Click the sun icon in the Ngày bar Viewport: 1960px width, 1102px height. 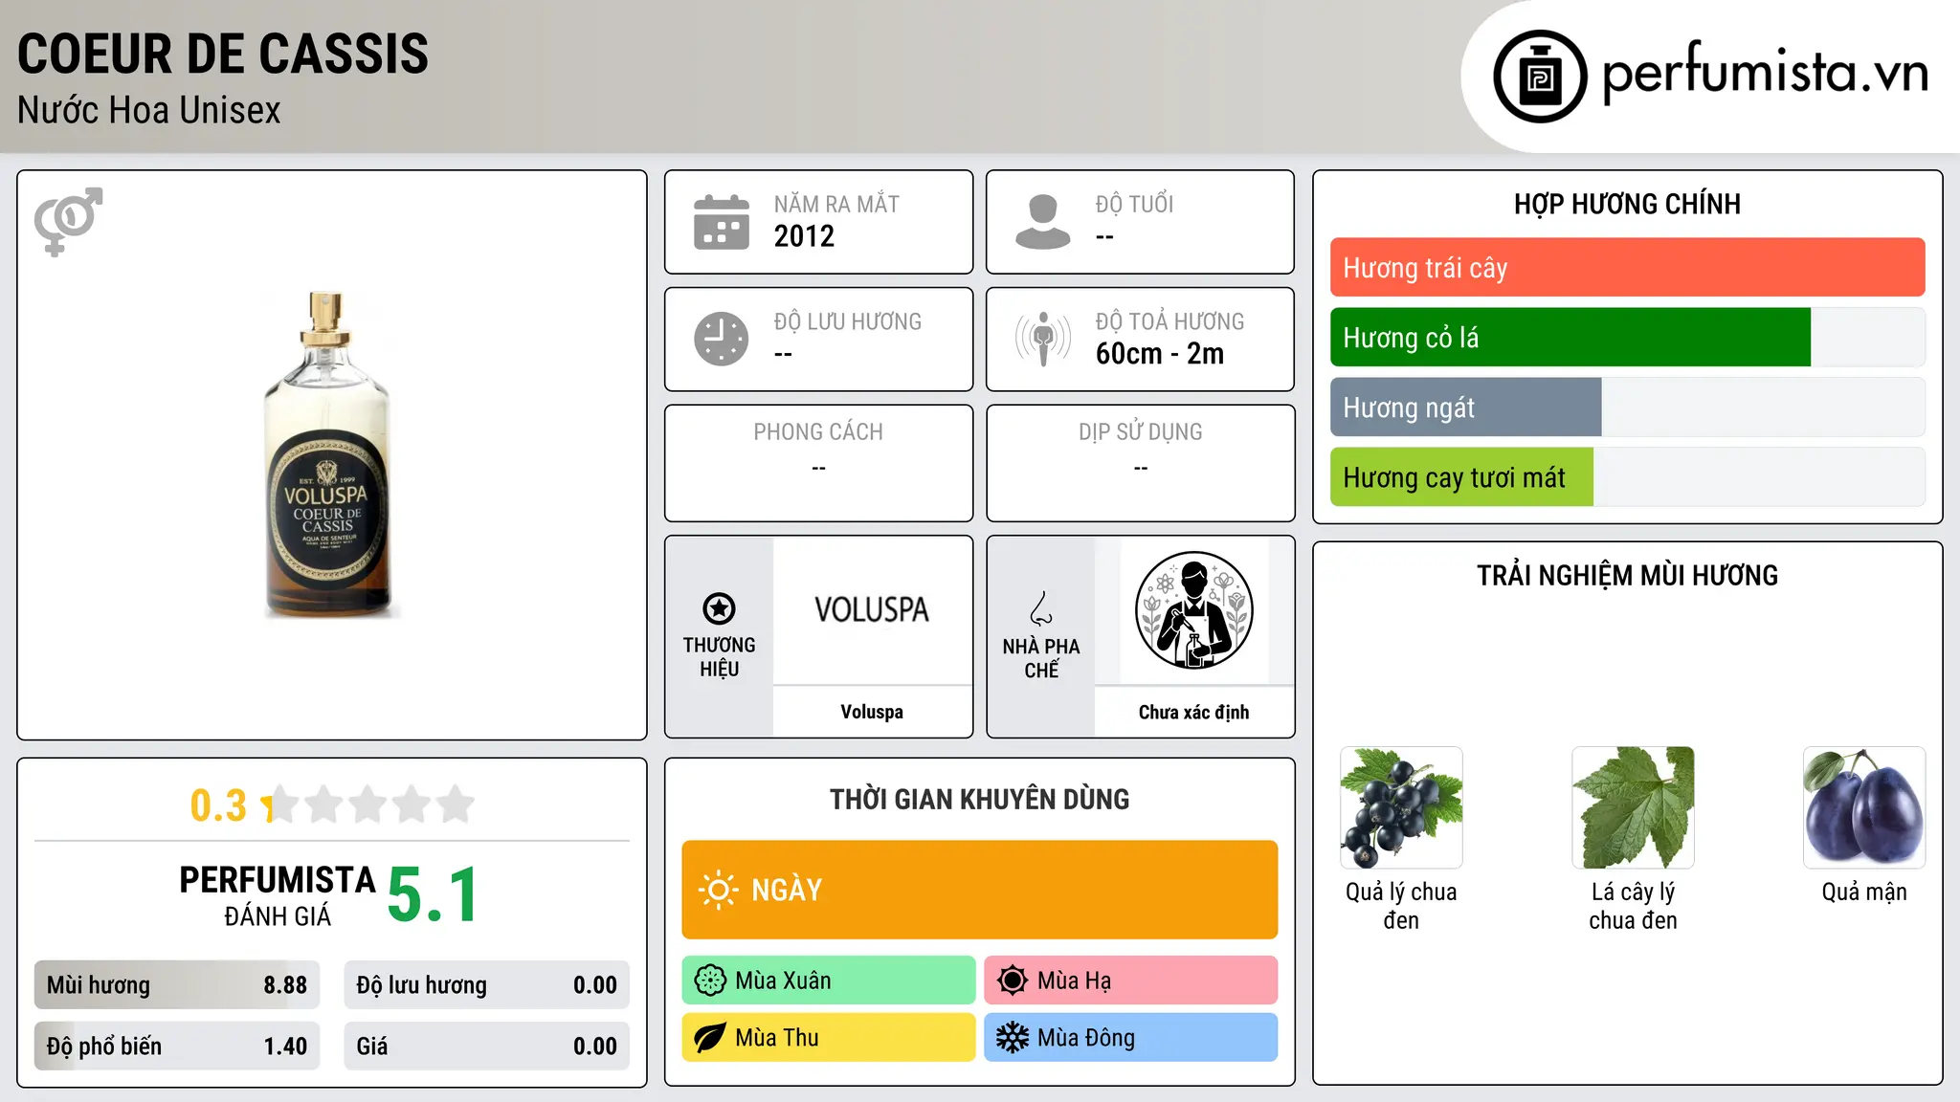(718, 890)
